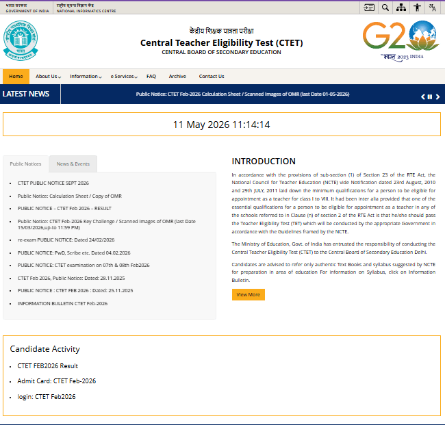Open PUBLIC NOTICE dated 25.11.2025

[75, 291]
